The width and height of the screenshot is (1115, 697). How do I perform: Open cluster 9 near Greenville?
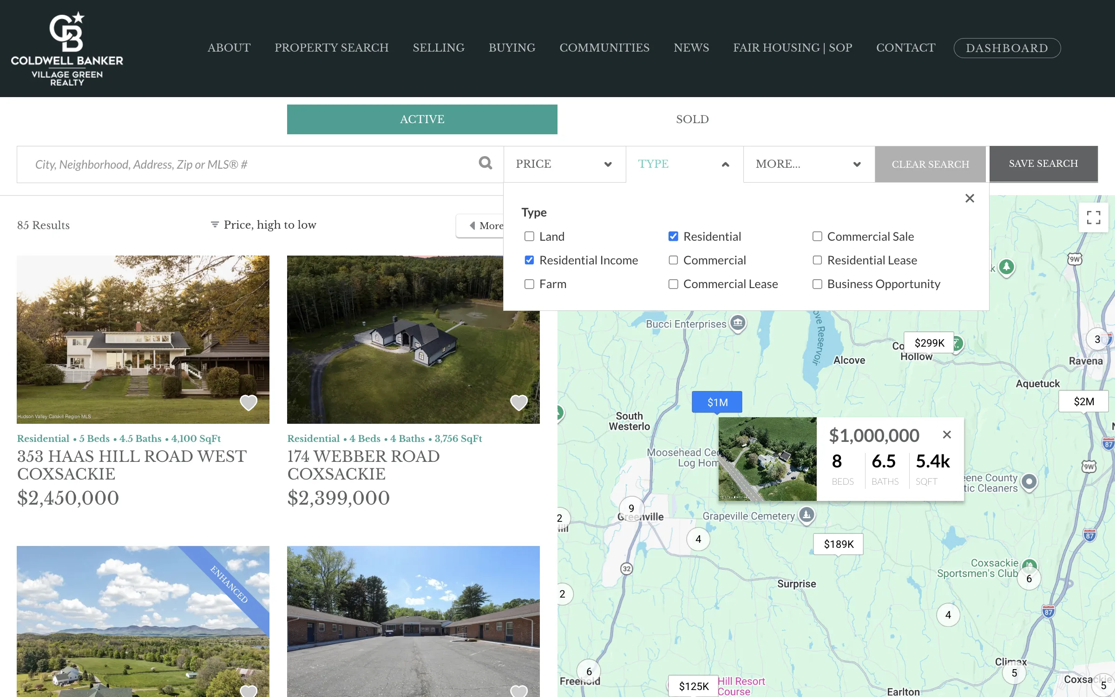coord(631,508)
